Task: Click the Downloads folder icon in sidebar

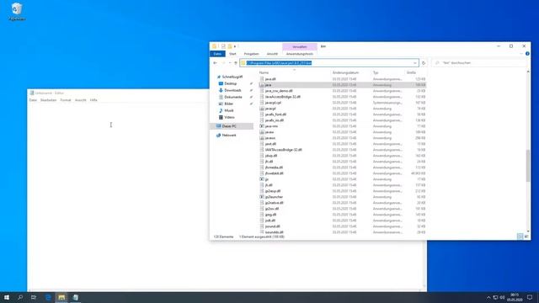Action: click(221, 90)
